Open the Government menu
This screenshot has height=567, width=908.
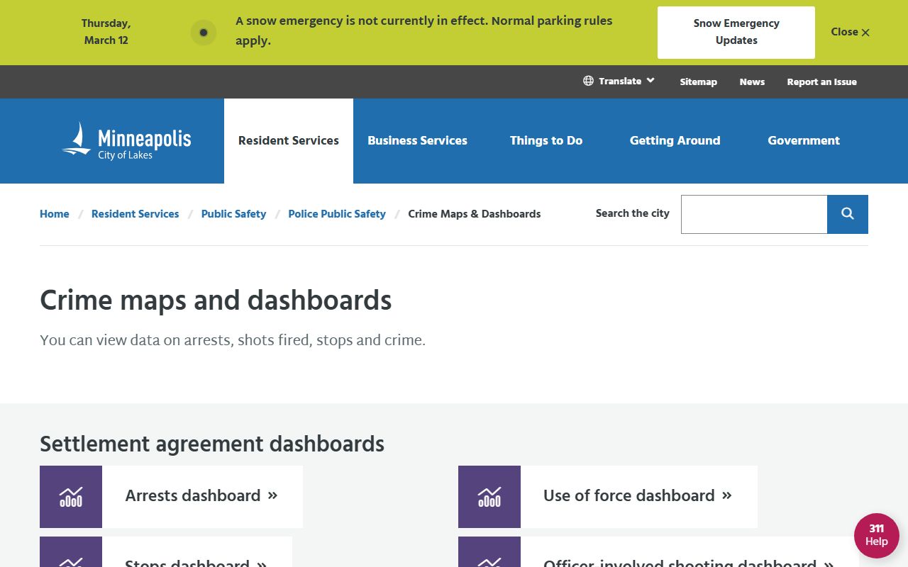tap(804, 141)
